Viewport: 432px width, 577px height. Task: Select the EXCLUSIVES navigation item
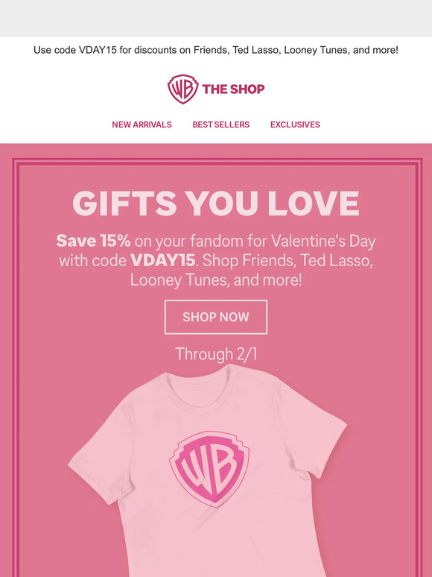coord(295,124)
